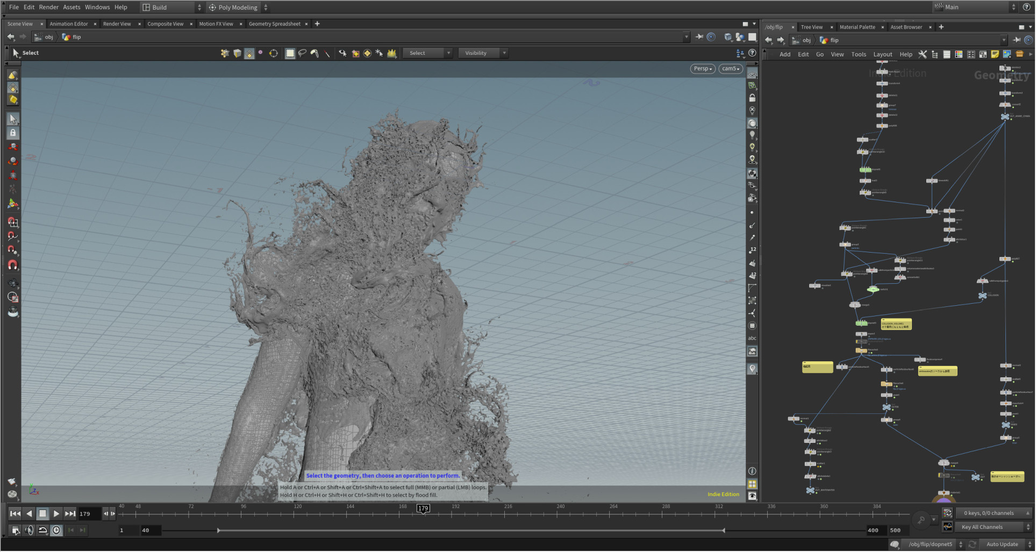Select the lasso picking tool
Screen dimensions: 1036x552
[x=302, y=53]
